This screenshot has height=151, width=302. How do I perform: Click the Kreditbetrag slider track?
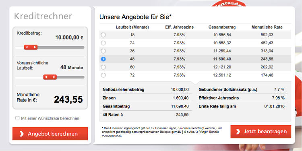coord(50,47)
